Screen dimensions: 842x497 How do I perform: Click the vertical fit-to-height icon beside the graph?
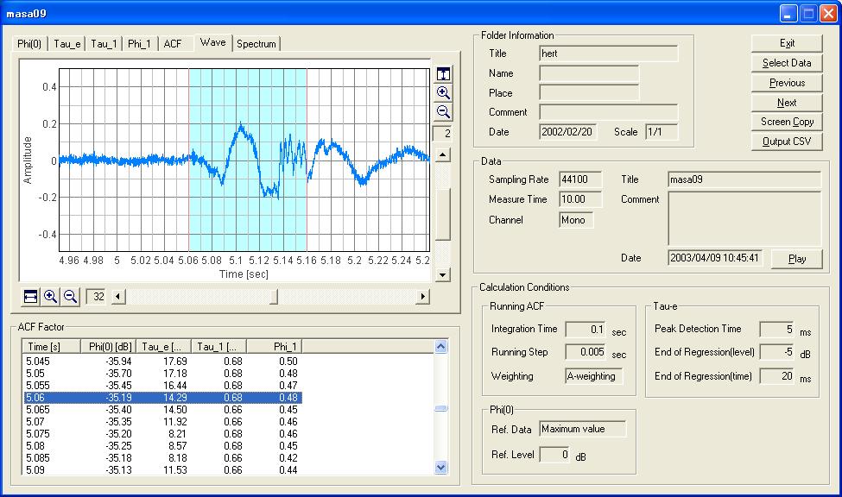444,74
